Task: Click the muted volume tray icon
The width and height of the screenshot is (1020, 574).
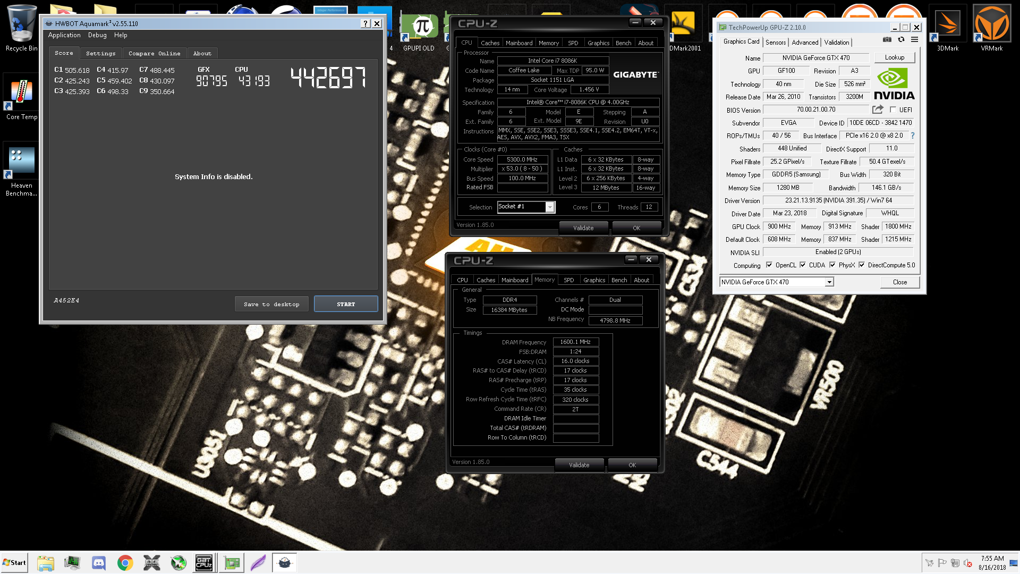Action: click(x=968, y=563)
